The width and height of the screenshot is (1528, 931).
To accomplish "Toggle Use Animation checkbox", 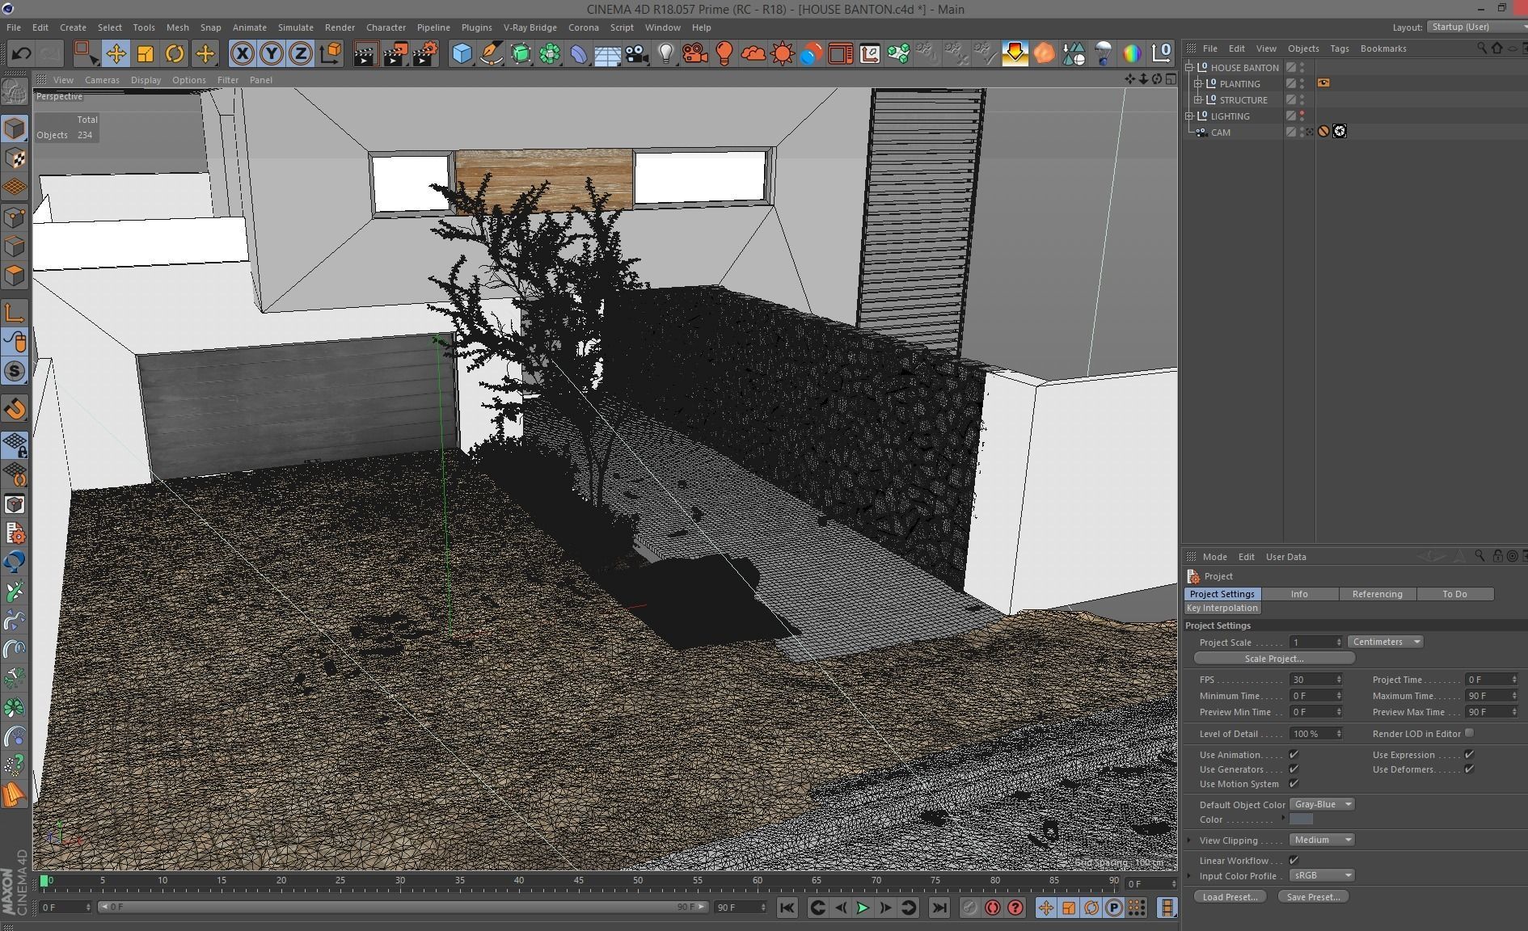I will 1294,755.
